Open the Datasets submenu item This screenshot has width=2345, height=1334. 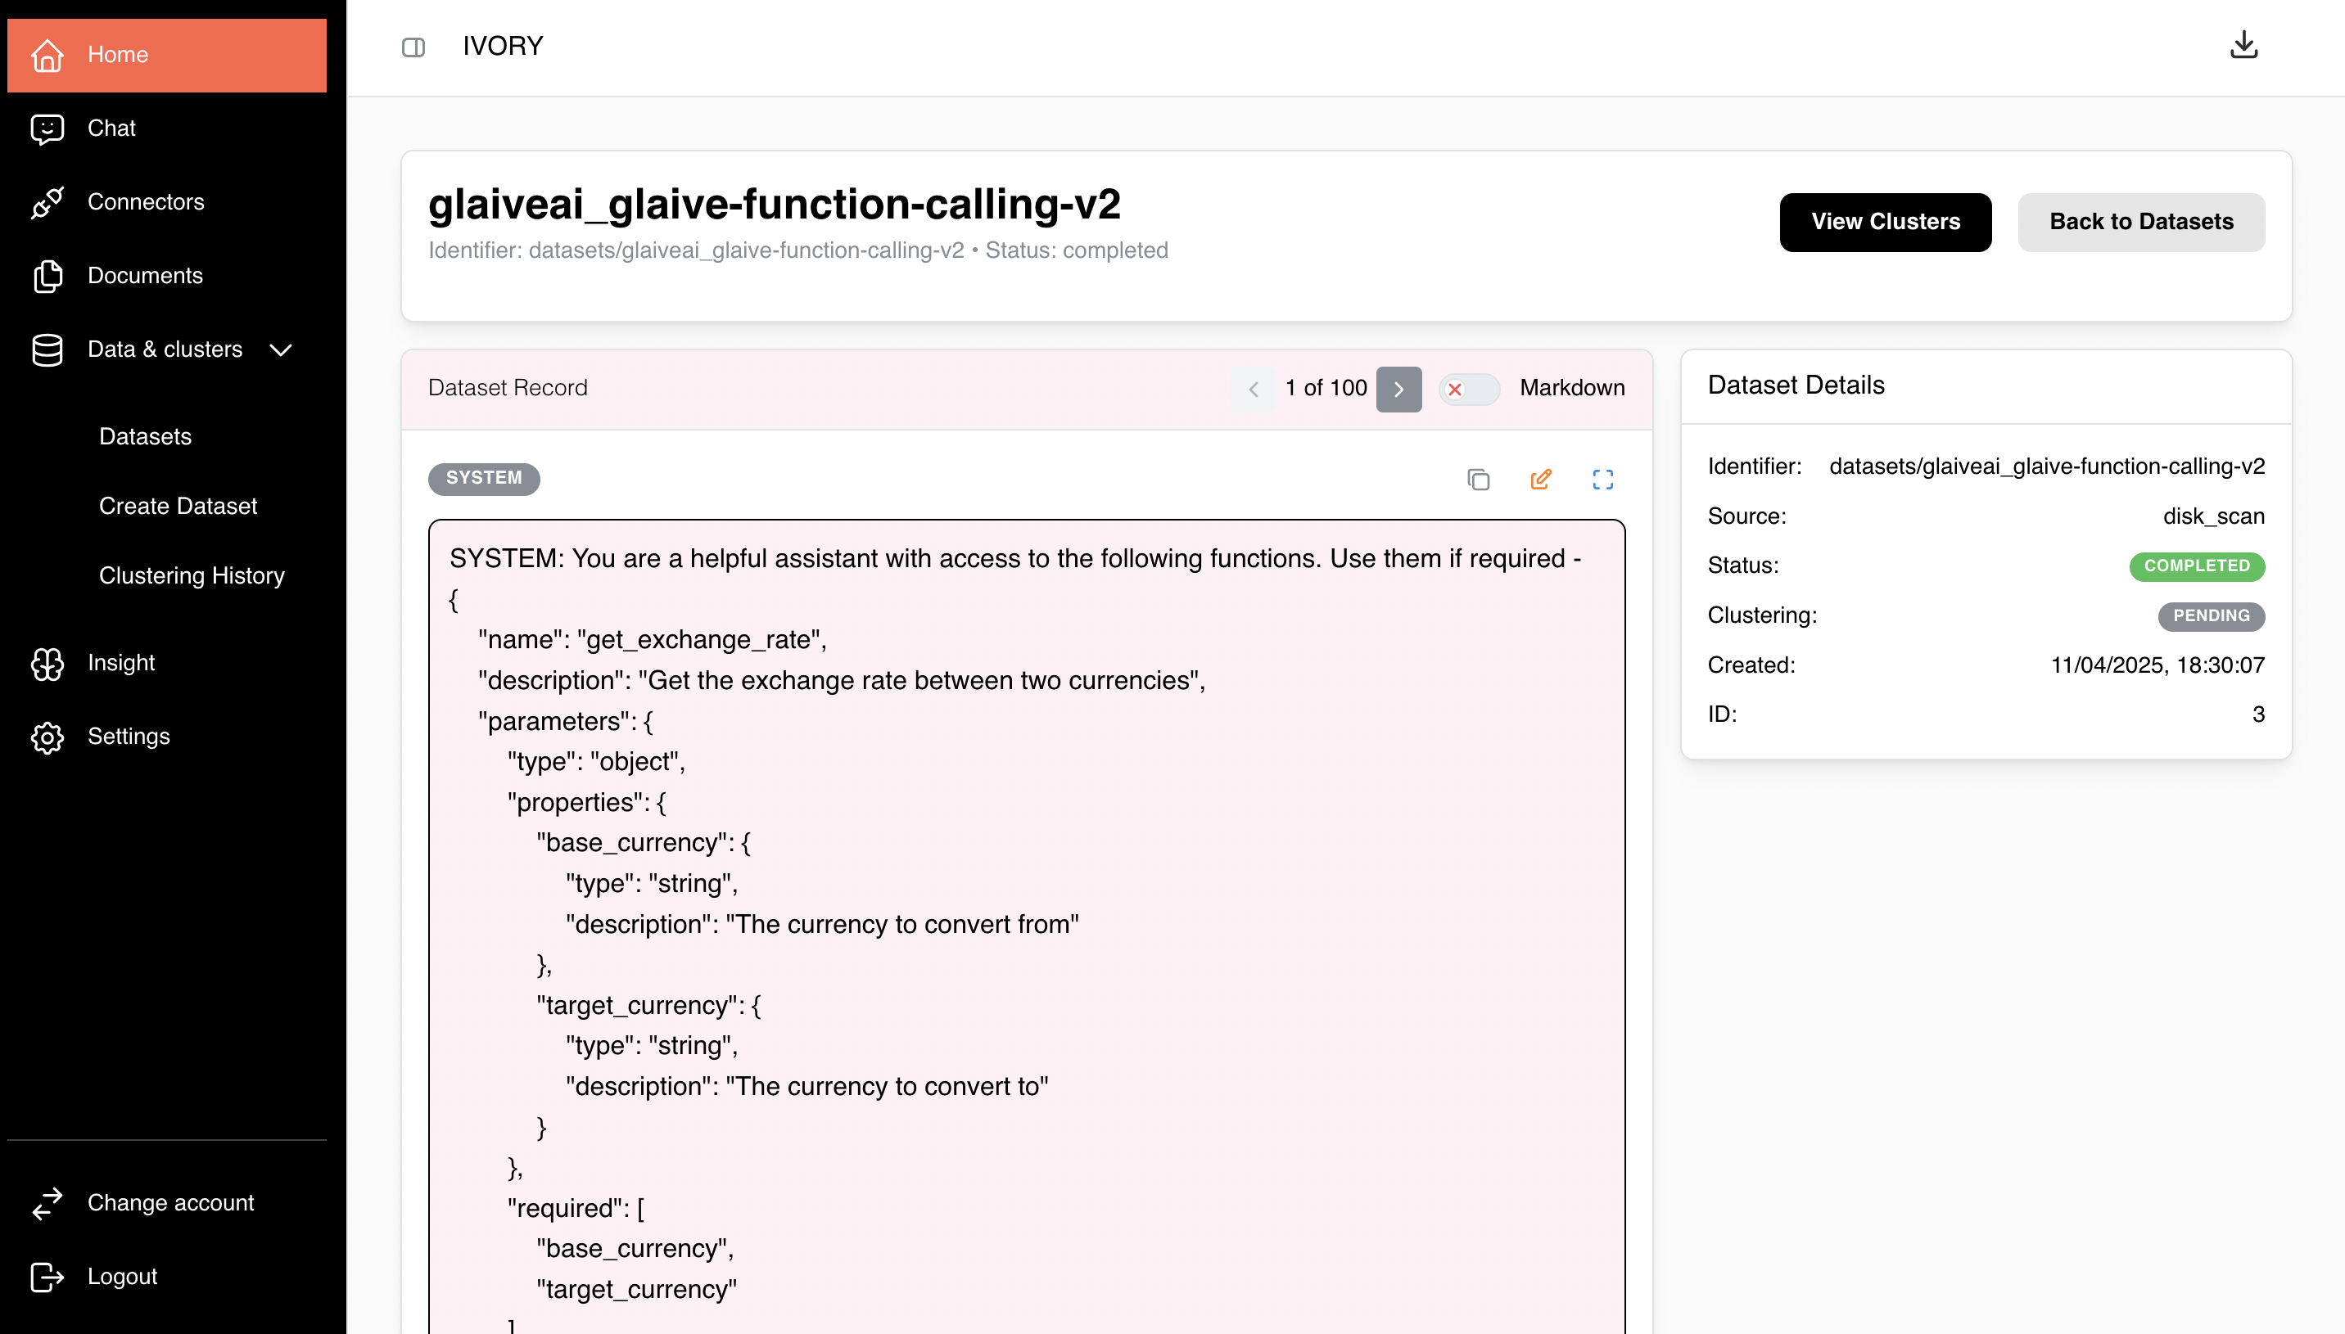click(x=145, y=436)
